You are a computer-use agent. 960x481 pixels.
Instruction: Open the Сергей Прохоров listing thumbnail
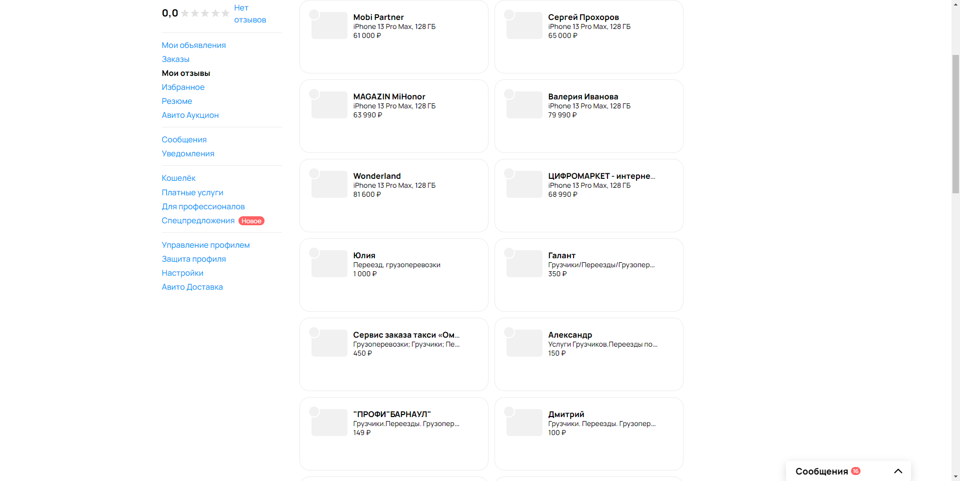524,25
